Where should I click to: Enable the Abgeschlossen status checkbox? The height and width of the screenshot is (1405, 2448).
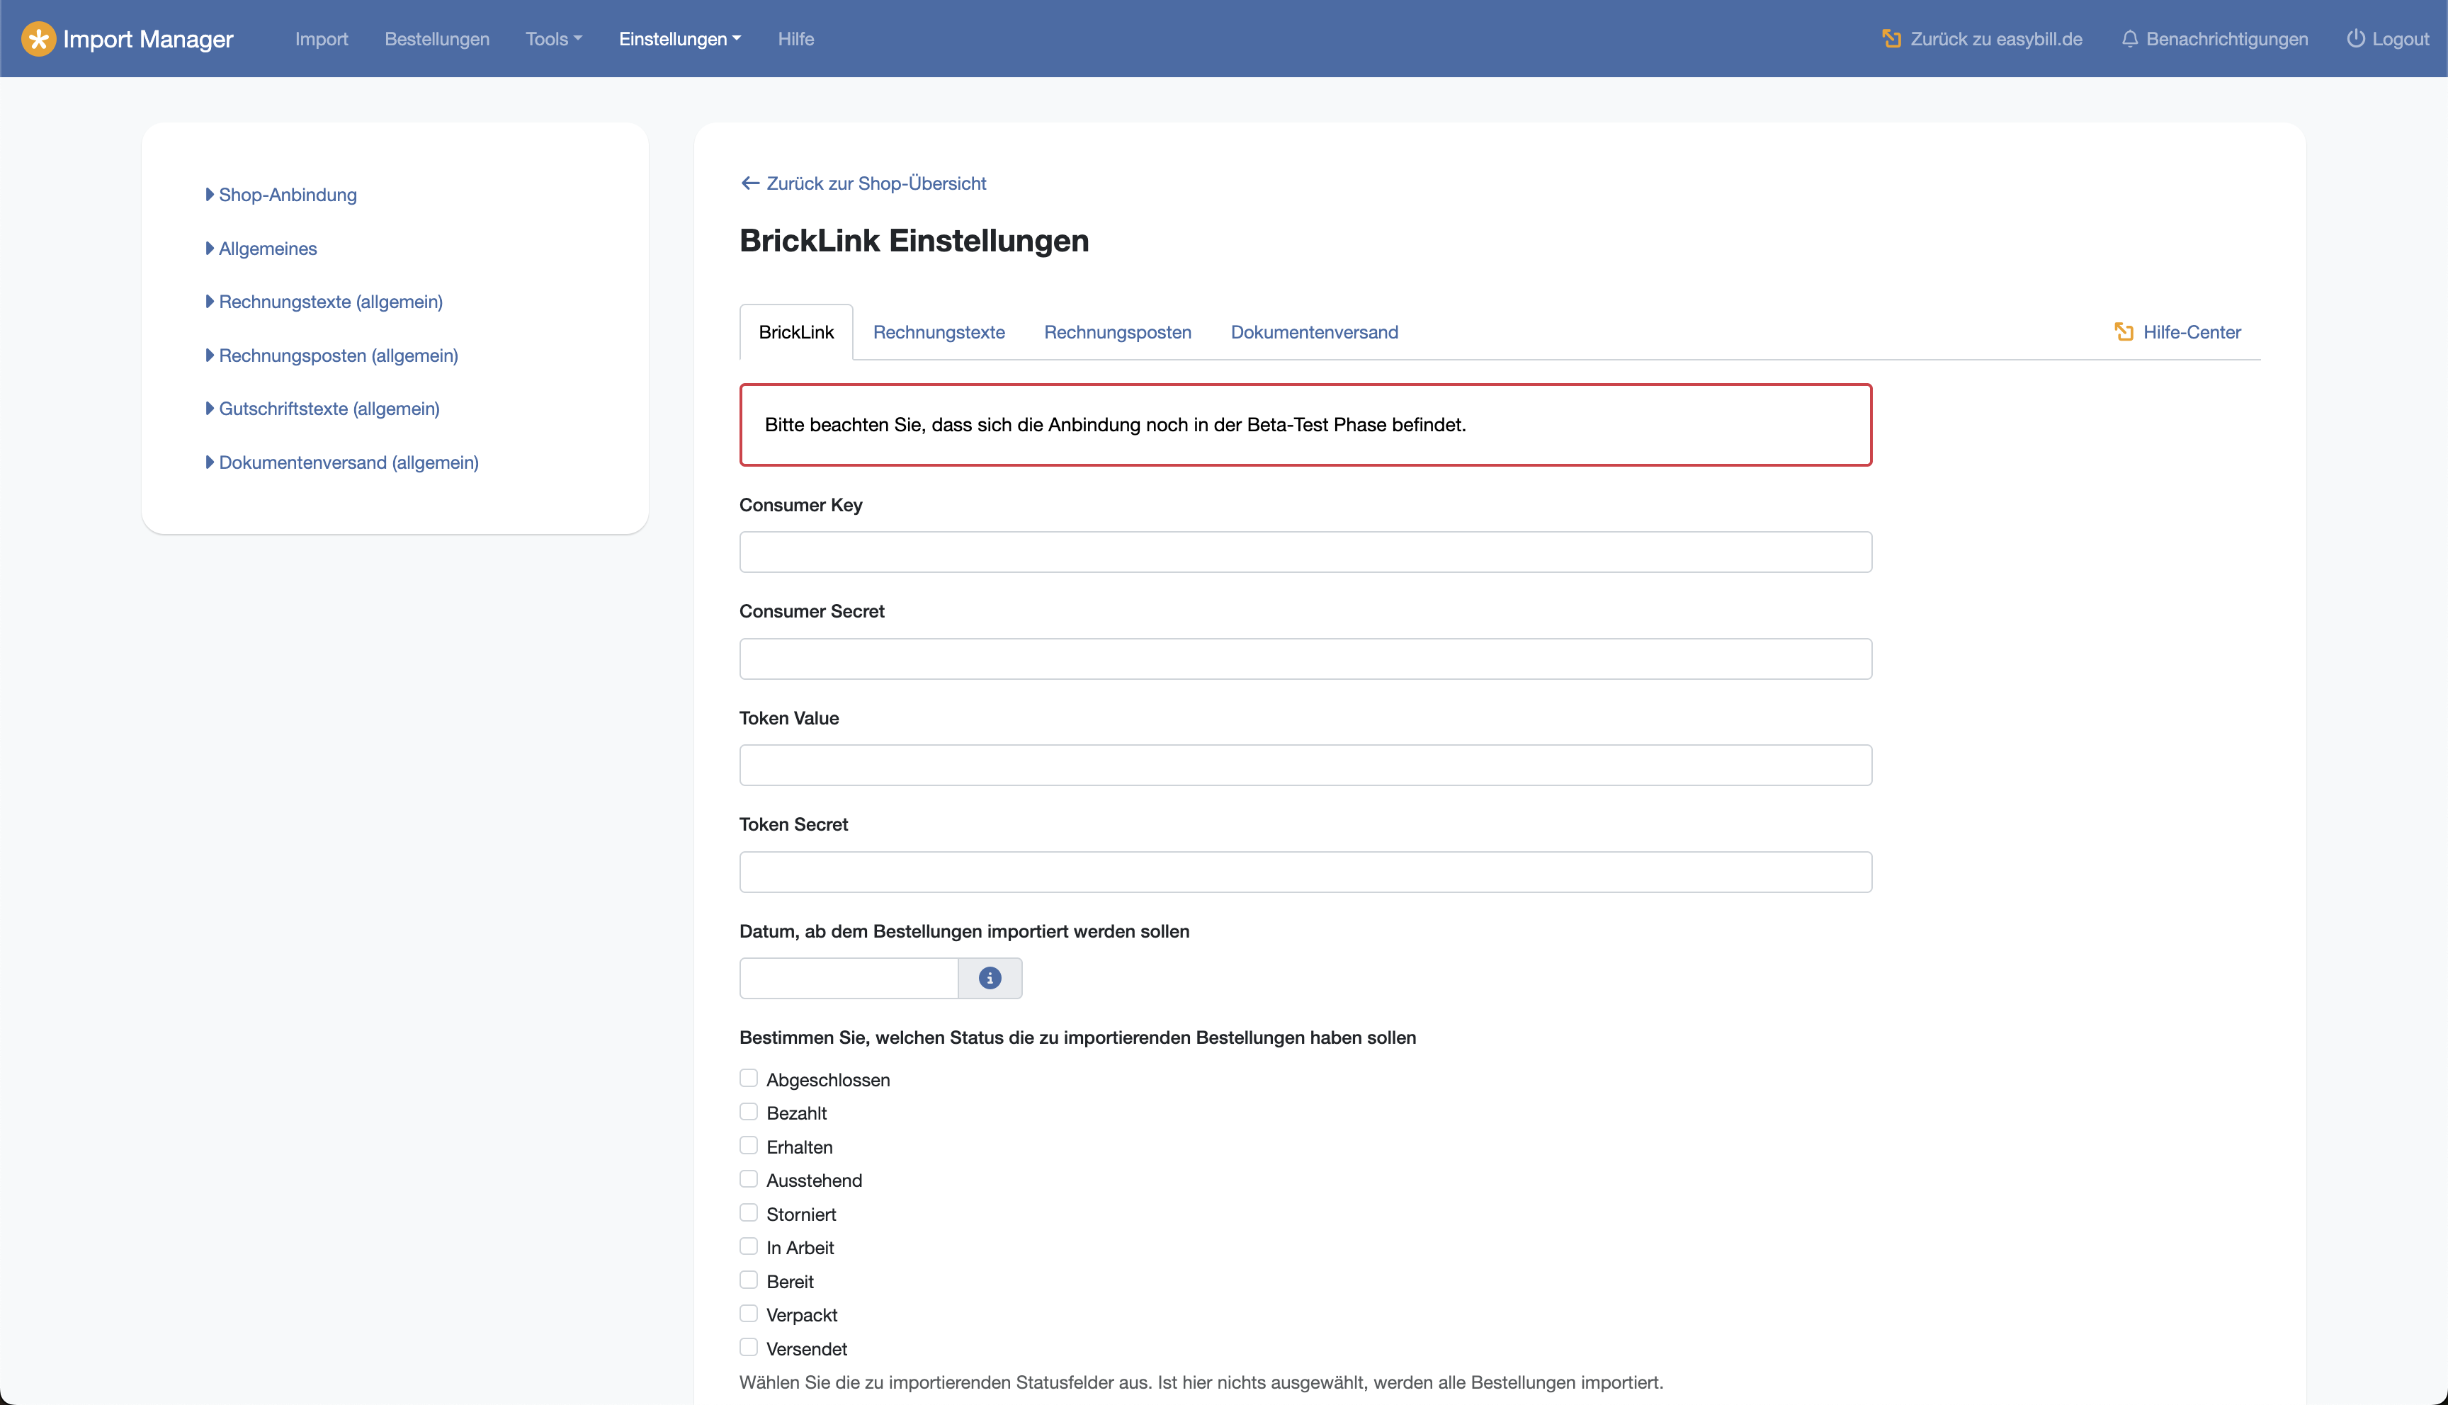[x=749, y=1078]
